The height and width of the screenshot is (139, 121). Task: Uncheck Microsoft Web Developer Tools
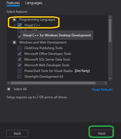coord(19,65)
